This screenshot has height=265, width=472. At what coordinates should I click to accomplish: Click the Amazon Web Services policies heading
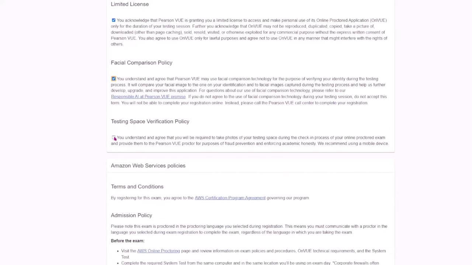148,166
